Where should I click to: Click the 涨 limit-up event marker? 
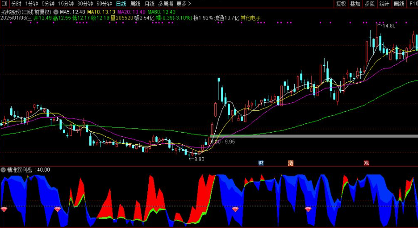tap(366, 163)
